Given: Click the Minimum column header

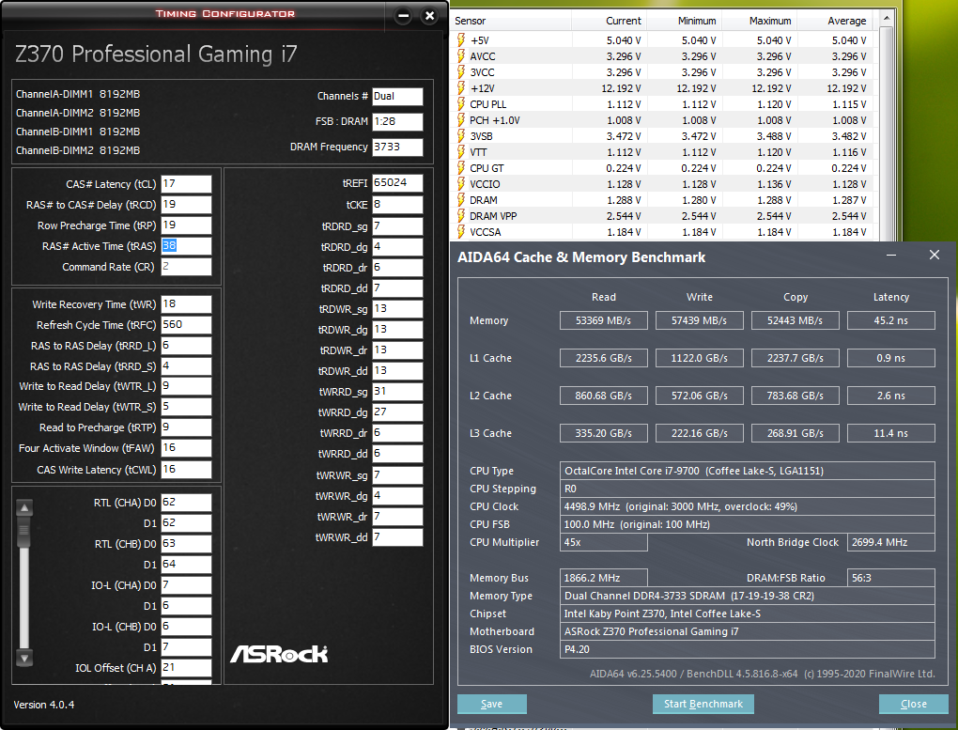Looking at the screenshot, I should [x=685, y=21].
